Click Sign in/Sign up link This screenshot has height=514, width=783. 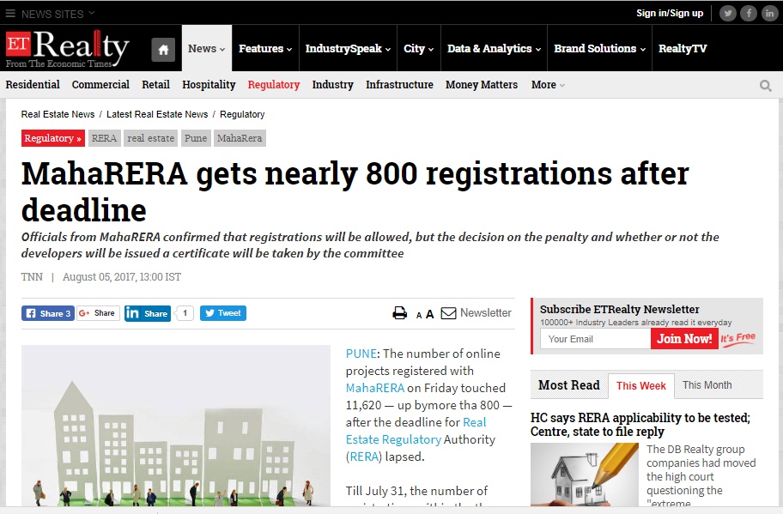(670, 14)
